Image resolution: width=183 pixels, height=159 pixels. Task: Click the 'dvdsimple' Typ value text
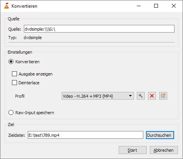pos(33,38)
